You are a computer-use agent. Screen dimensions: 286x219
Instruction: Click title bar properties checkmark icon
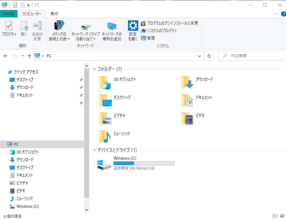click(15, 5)
